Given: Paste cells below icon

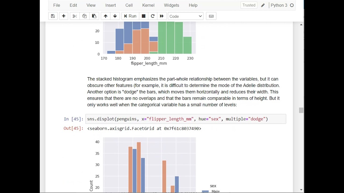Looking at the screenshot, I should (x=94, y=16).
